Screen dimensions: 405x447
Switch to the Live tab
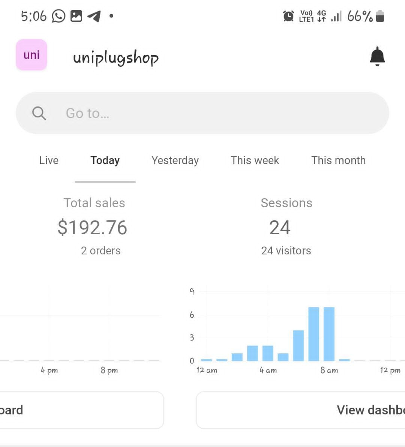pos(49,160)
